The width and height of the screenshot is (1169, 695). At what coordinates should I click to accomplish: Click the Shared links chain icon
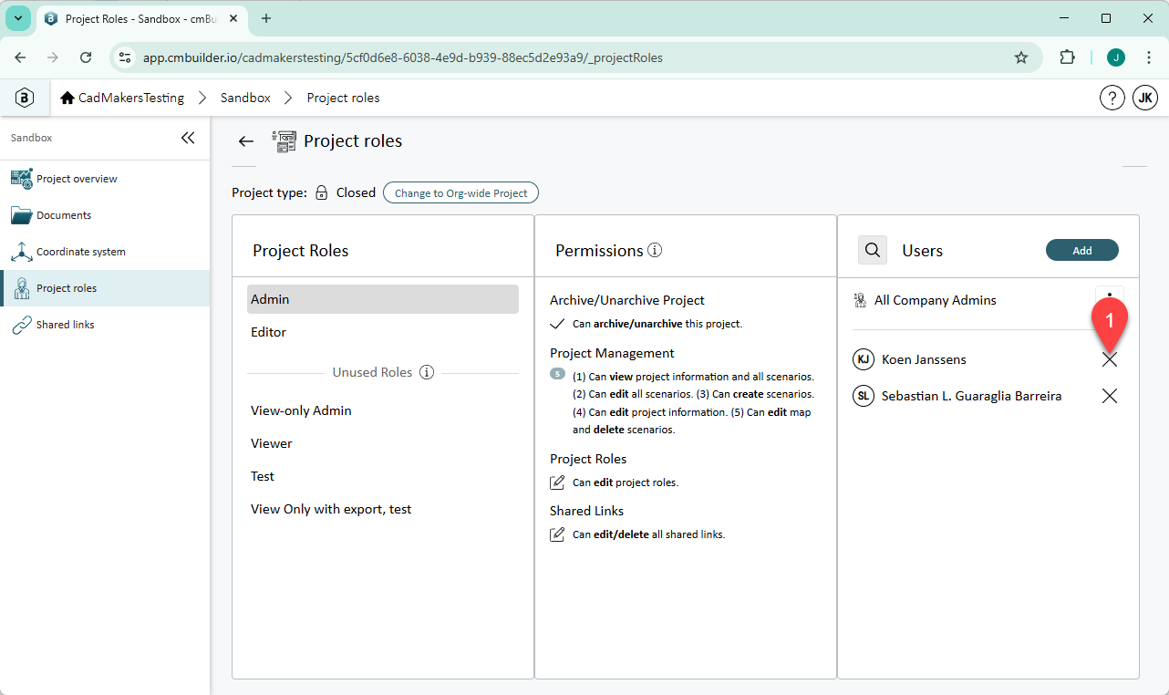tap(21, 325)
